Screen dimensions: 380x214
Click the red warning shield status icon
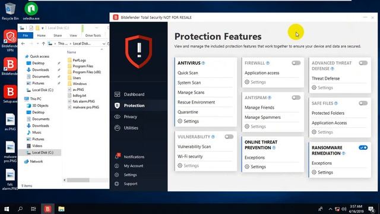tap(138, 52)
